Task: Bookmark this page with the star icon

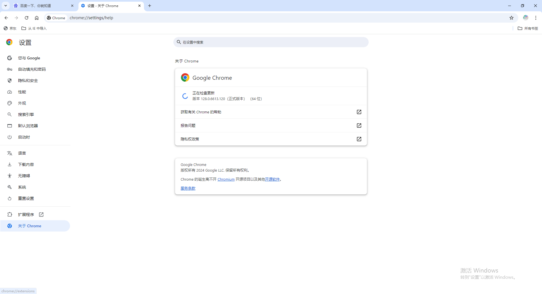Action: [512, 18]
